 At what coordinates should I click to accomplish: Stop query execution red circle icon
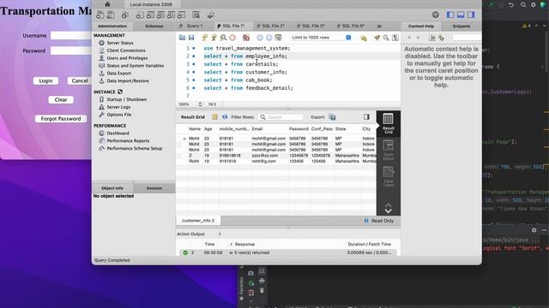[232, 38]
